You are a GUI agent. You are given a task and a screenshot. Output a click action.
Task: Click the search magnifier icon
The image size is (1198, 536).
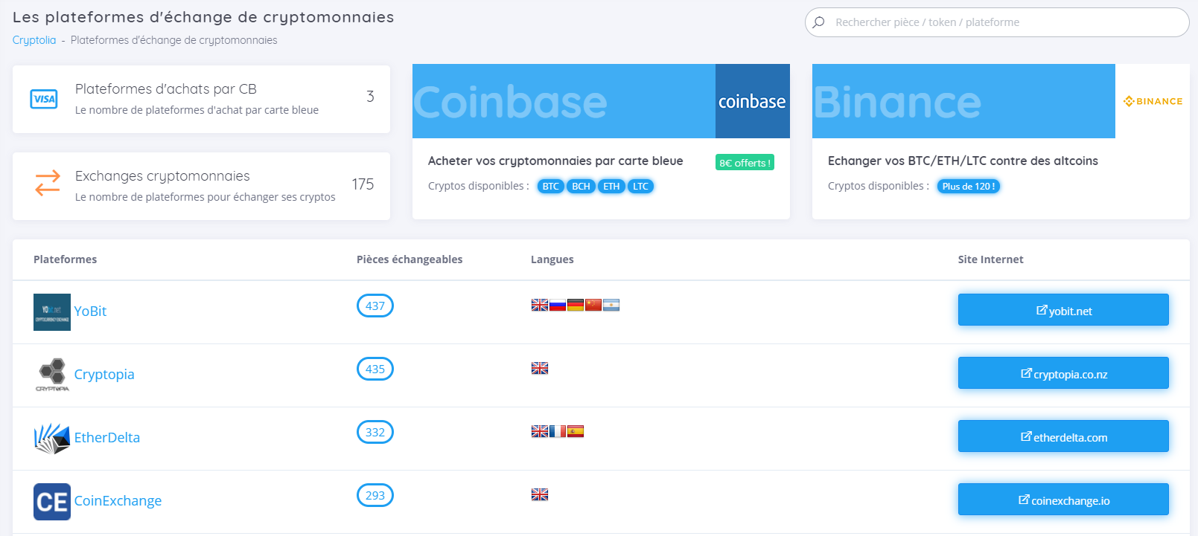[x=819, y=22]
